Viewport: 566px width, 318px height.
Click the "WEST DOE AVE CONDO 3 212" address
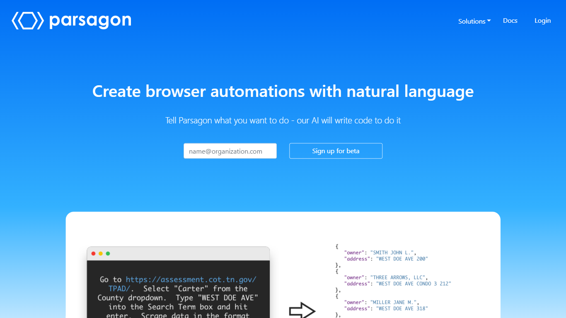pos(414,284)
